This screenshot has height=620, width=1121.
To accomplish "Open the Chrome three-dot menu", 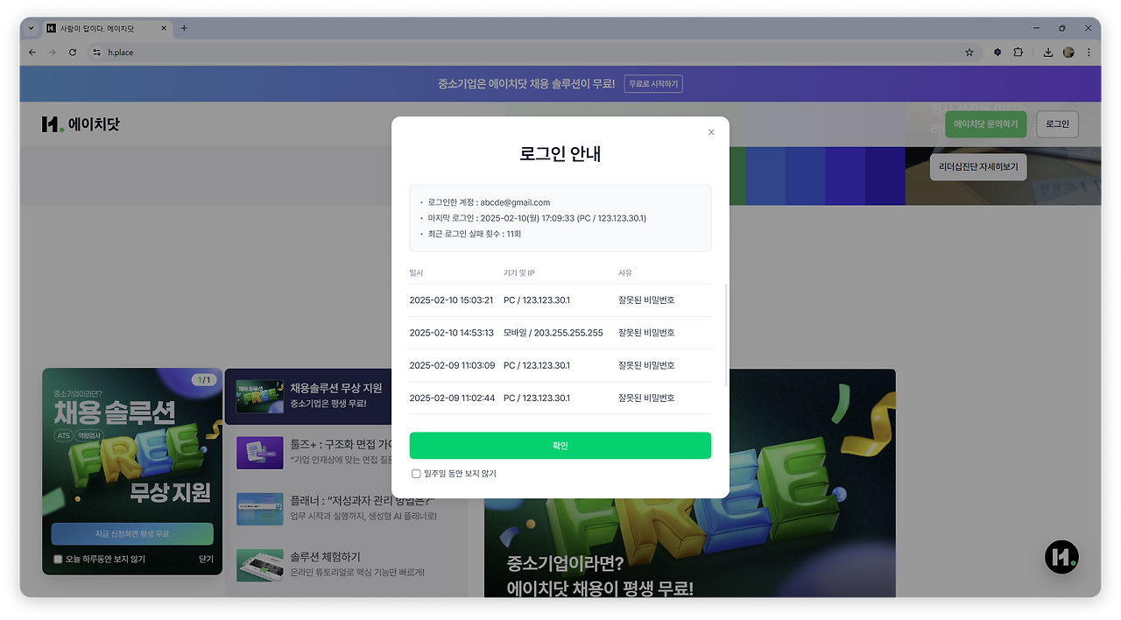I will 1089,53.
